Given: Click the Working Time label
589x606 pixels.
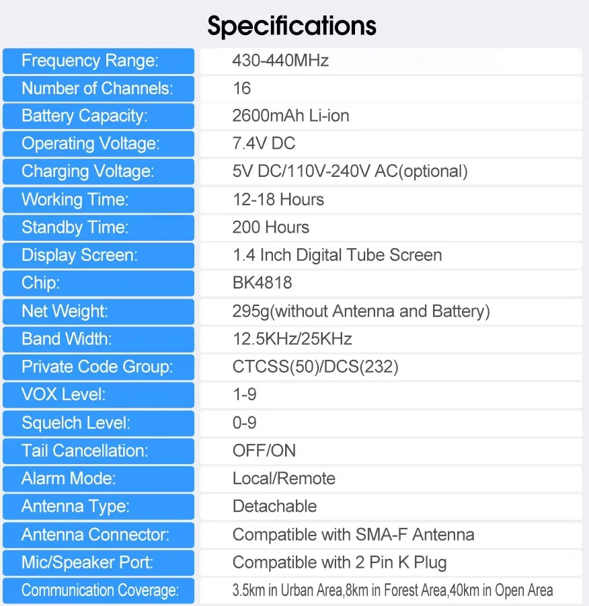Looking at the screenshot, I should [99, 200].
